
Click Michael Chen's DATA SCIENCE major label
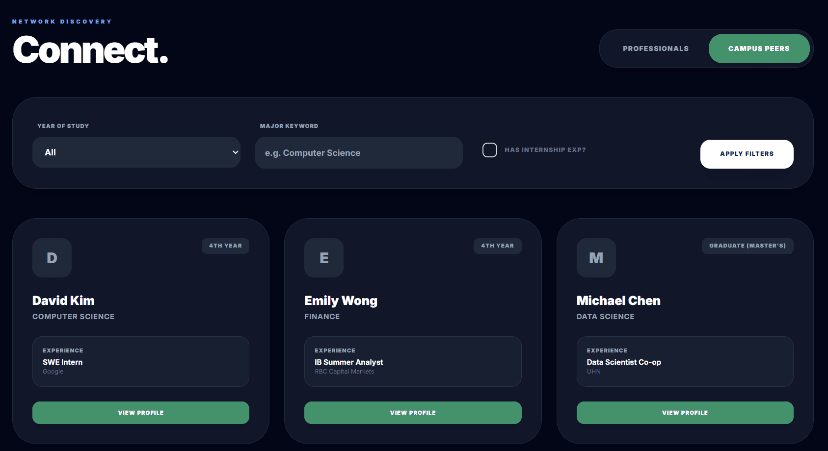coord(606,316)
